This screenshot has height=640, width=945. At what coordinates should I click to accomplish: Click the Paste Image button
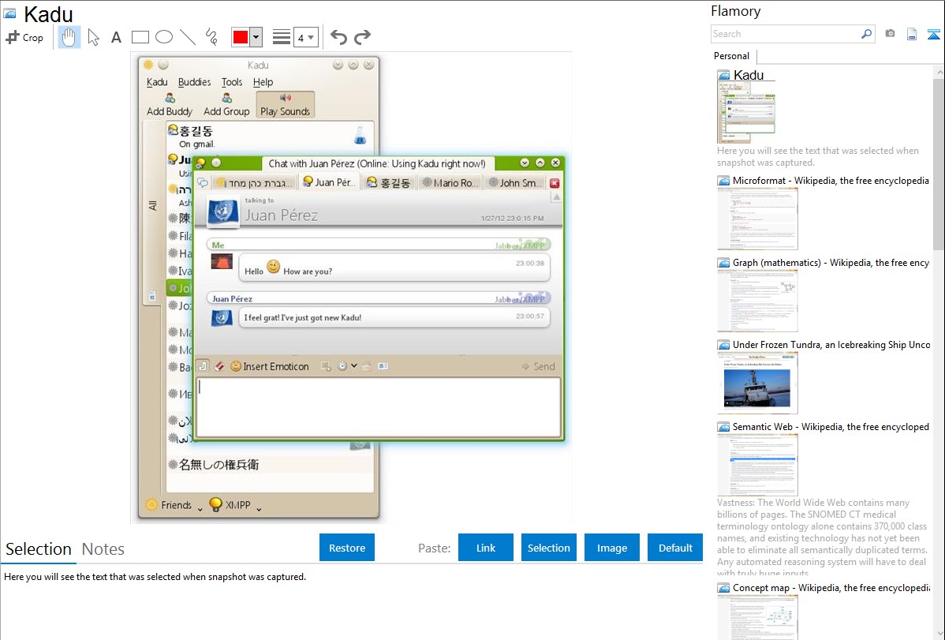611,548
